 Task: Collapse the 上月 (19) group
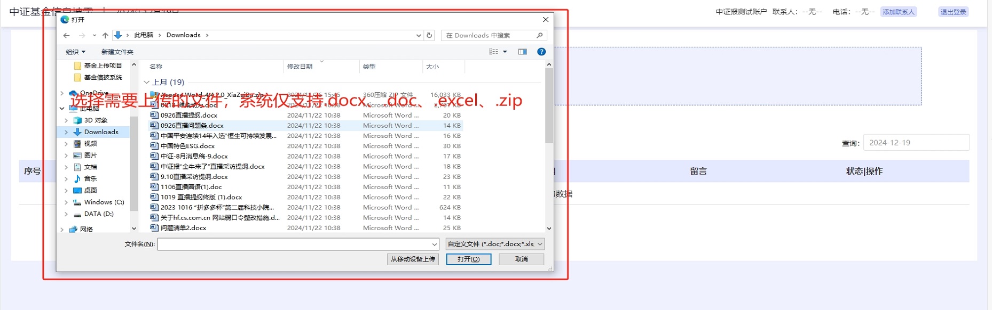[x=147, y=82]
